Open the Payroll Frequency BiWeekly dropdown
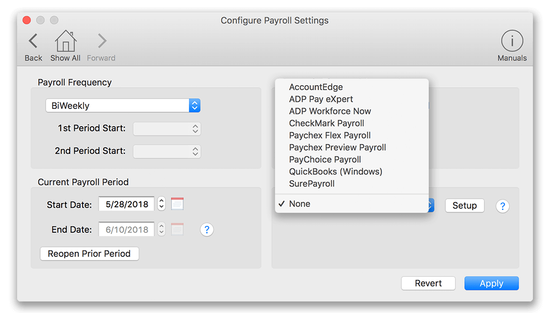 (123, 106)
